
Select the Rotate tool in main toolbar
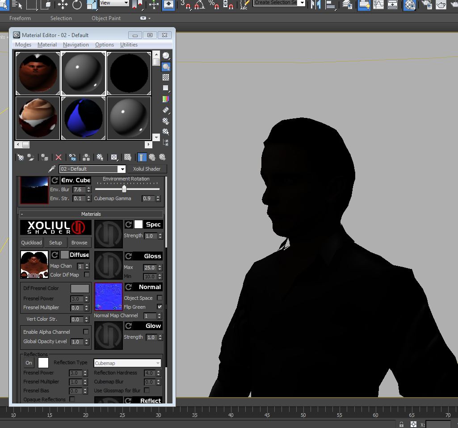tap(77, 4)
